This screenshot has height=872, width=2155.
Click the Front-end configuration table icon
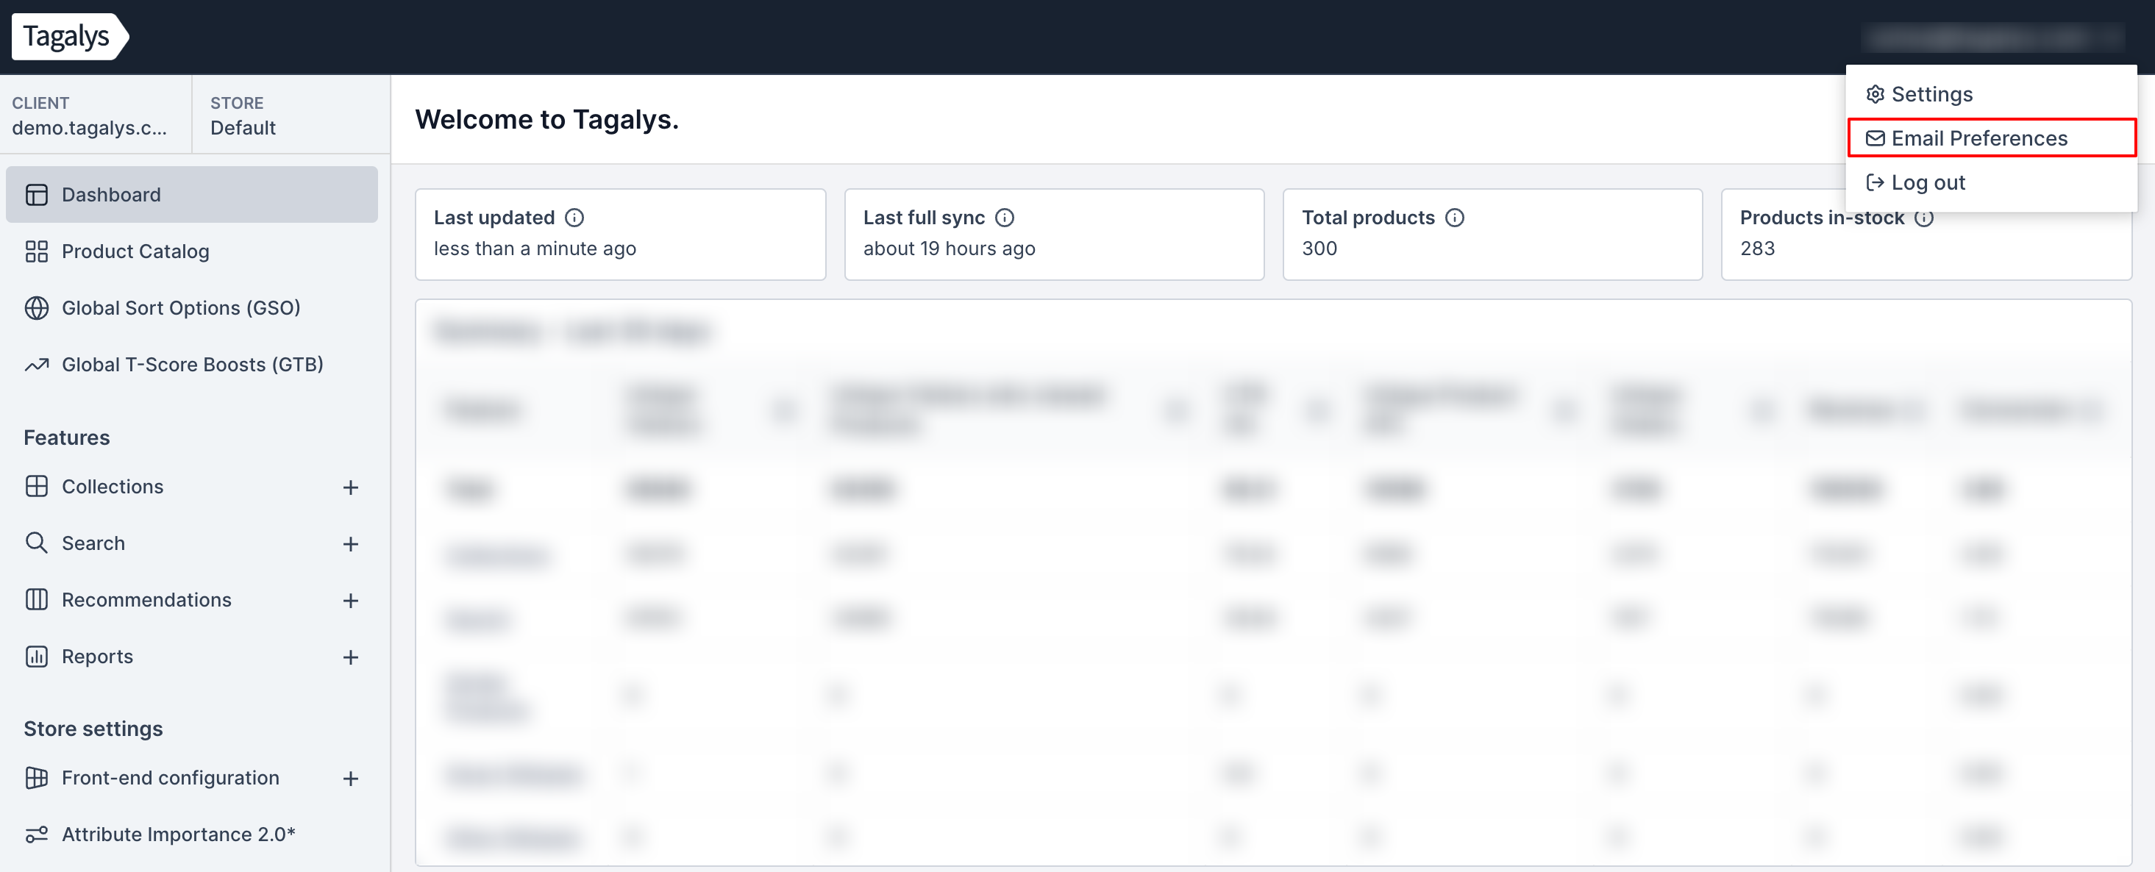click(x=37, y=778)
